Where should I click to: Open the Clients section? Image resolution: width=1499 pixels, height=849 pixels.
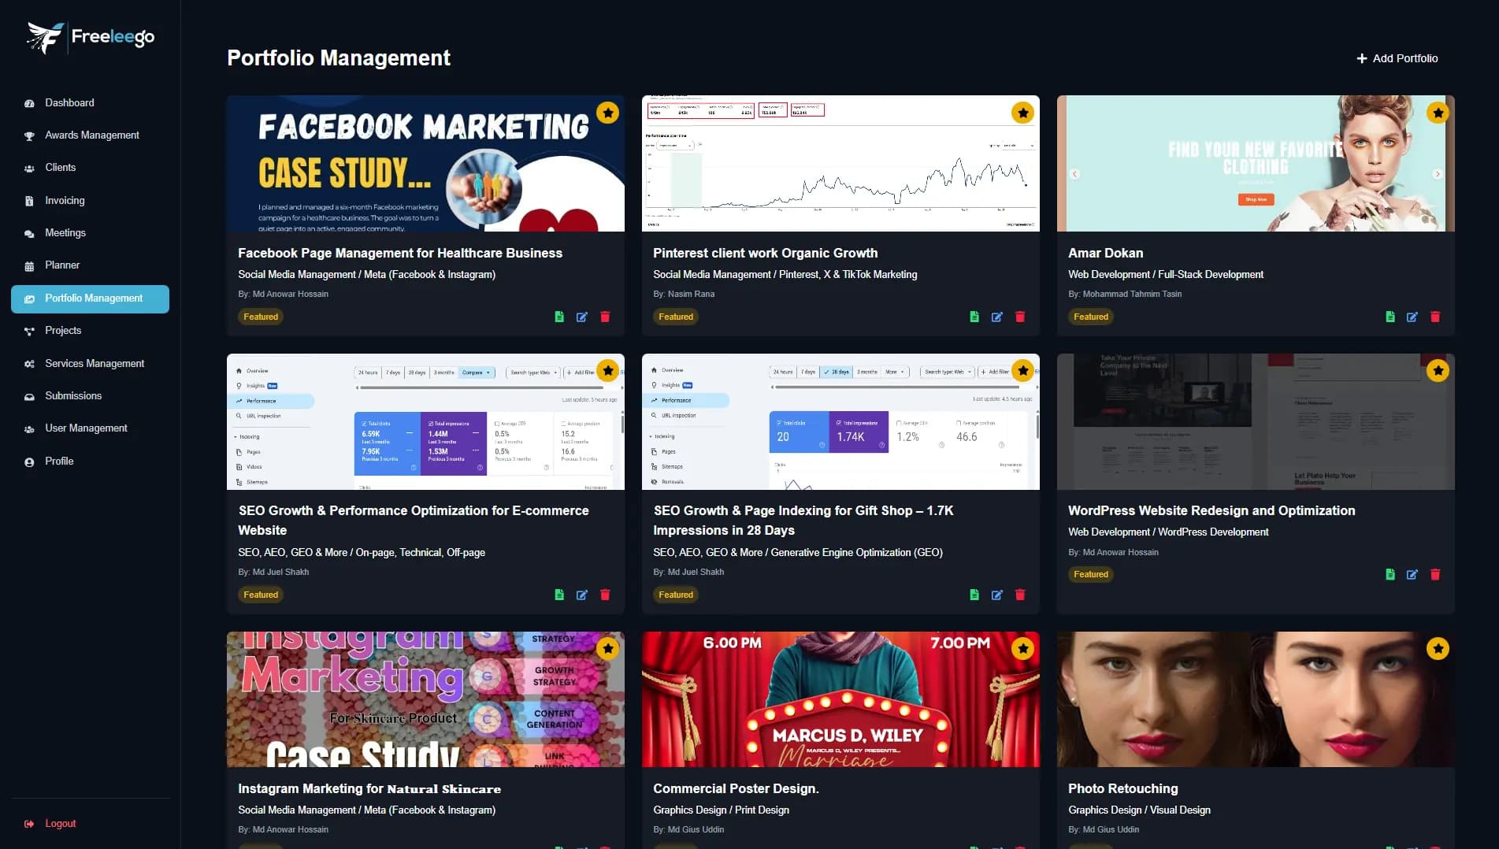pyautogui.click(x=90, y=168)
